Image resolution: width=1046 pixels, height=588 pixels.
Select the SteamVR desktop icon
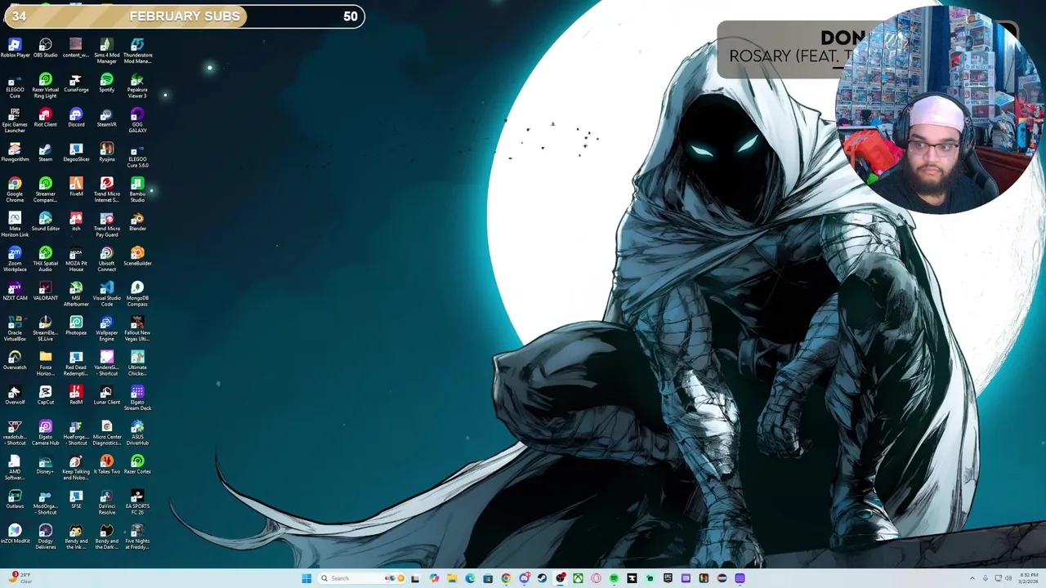(x=107, y=118)
